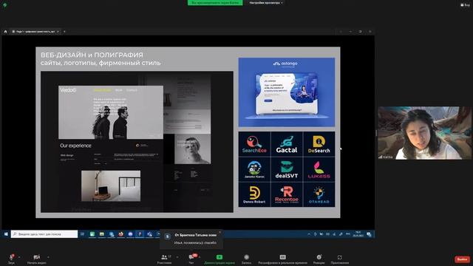Open Настройки просмотра dropdown
Viewport: 473px width, 266px height.
click(x=266, y=3)
